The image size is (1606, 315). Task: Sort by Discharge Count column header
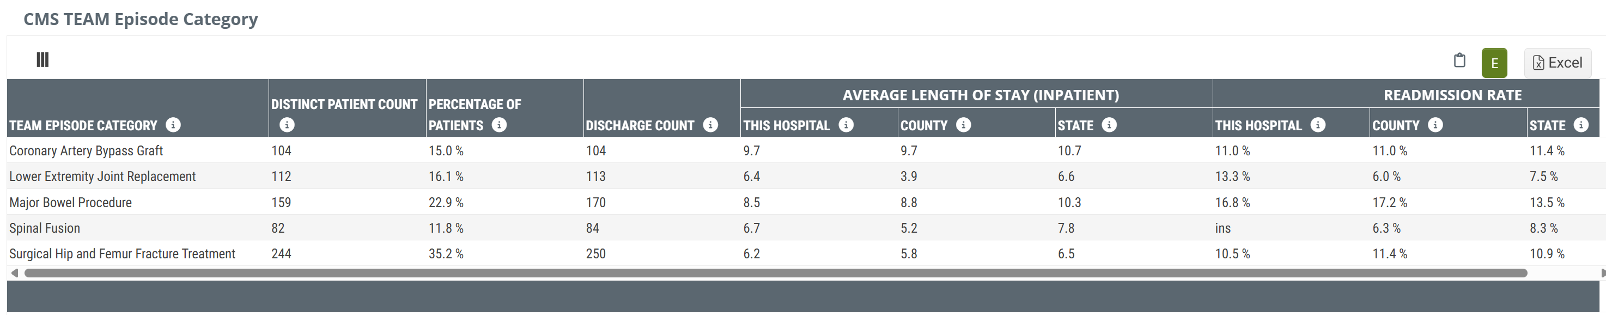point(640,125)
